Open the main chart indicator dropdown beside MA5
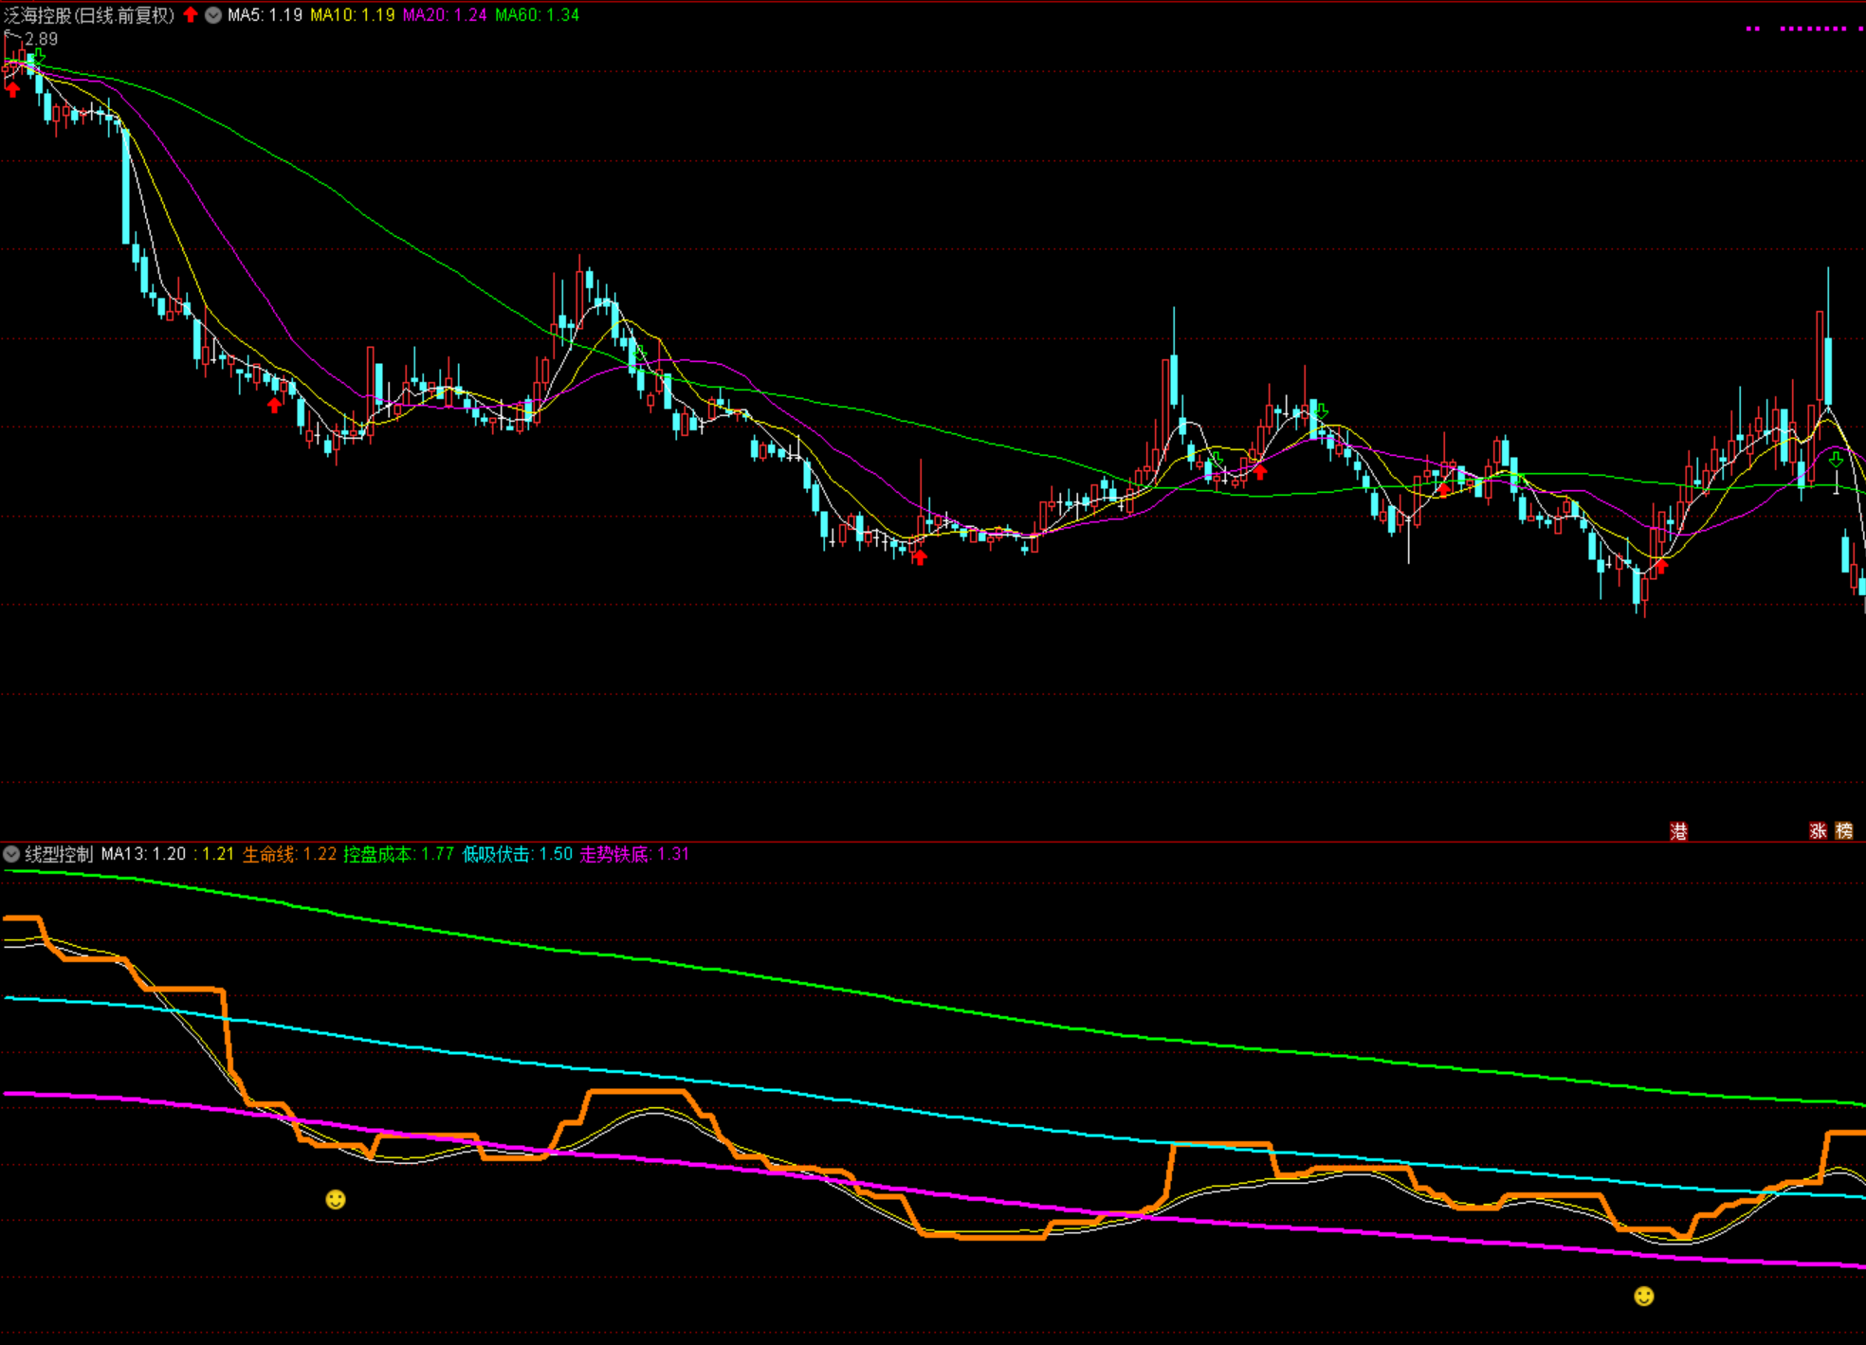This screenshot has width=1866, height=1345. point(213,15)
